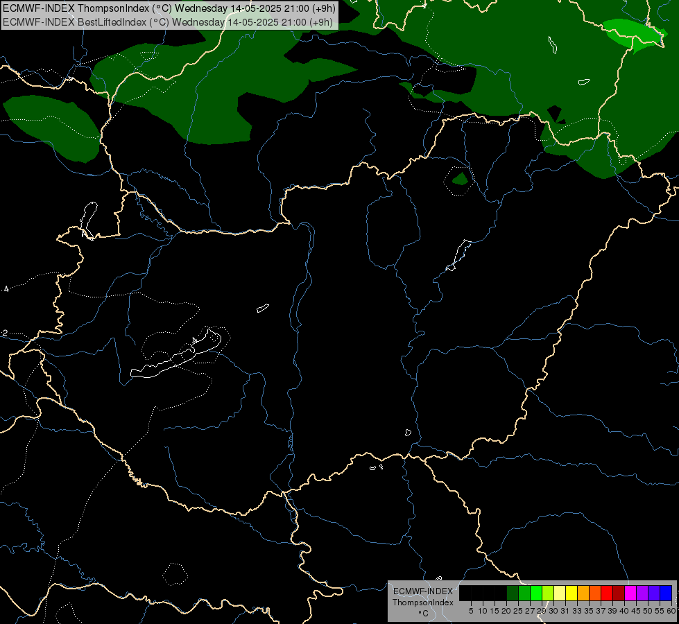
Task: Select the pale yellow 30–31 legend swatch
Action: coord(560,593)
